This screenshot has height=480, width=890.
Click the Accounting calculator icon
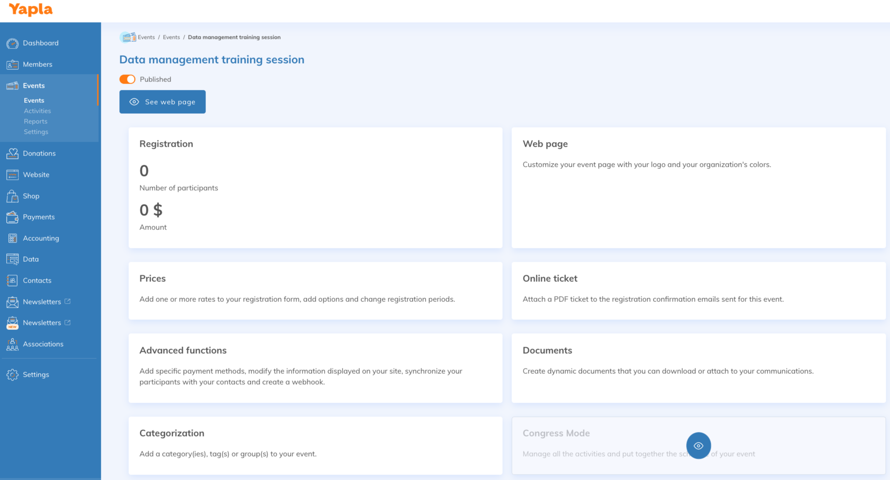click(x=12, y=238)
